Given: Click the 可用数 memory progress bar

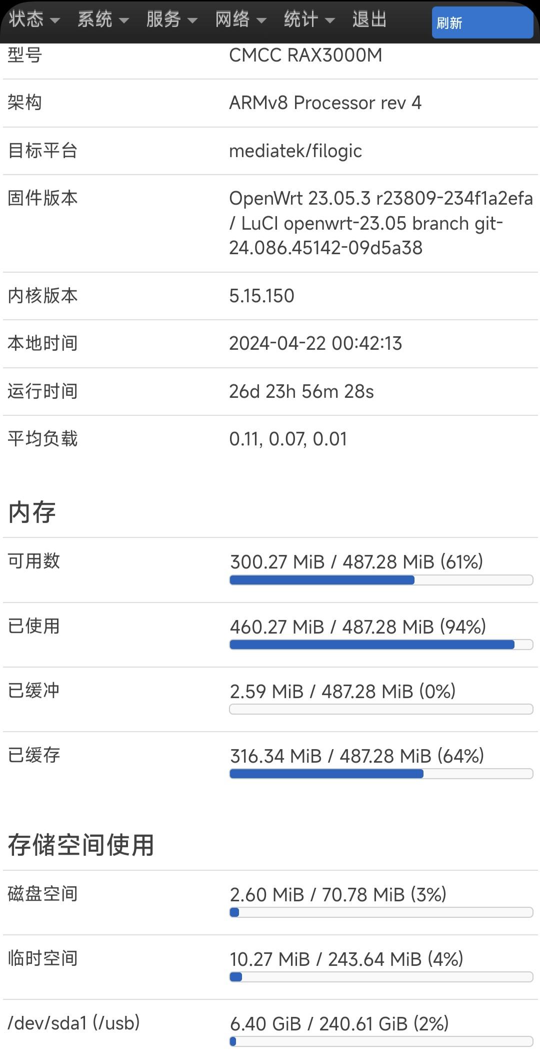Looking at the screenshot, I should [x=381, y=580].
